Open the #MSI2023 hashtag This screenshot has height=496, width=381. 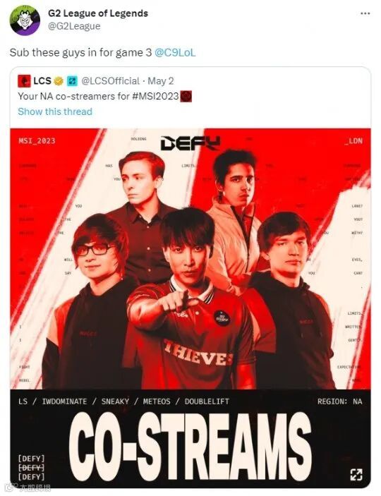click(x=156, y=96)
